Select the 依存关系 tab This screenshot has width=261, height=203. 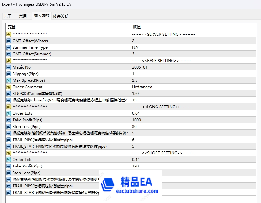61,16
